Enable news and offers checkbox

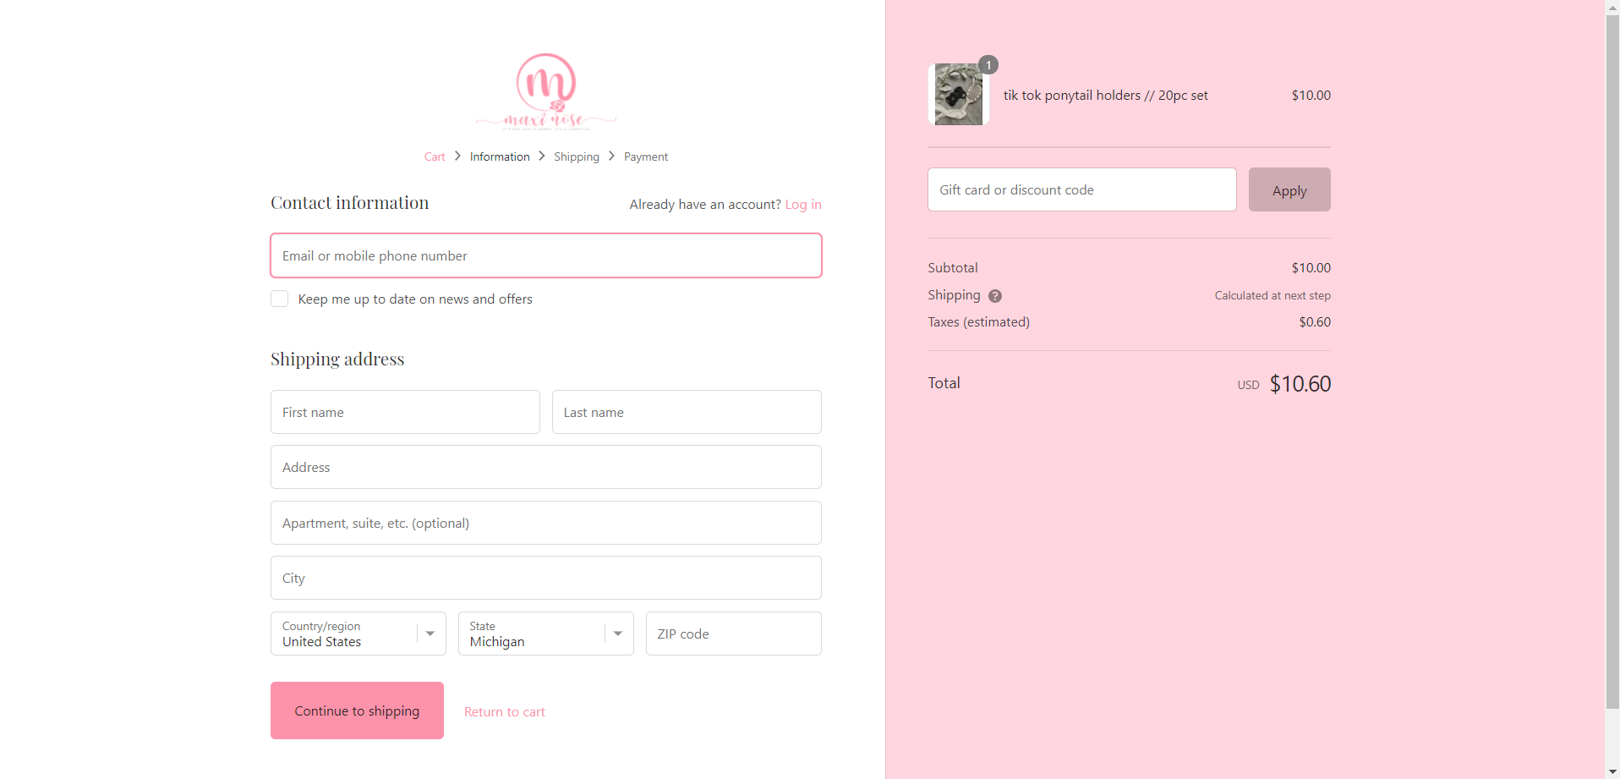[x=280, y=299]
